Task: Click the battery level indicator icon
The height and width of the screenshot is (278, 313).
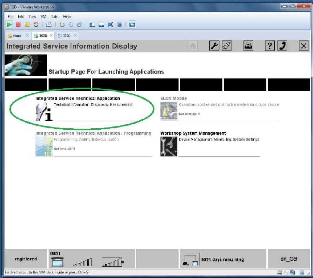Action: pyautogui.click(x=113, y=262)
